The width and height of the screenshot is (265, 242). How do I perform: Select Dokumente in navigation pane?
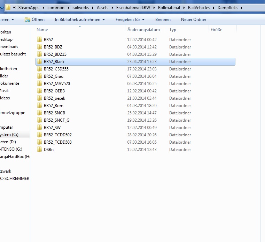pyautogui.click(x=9, y=83)
